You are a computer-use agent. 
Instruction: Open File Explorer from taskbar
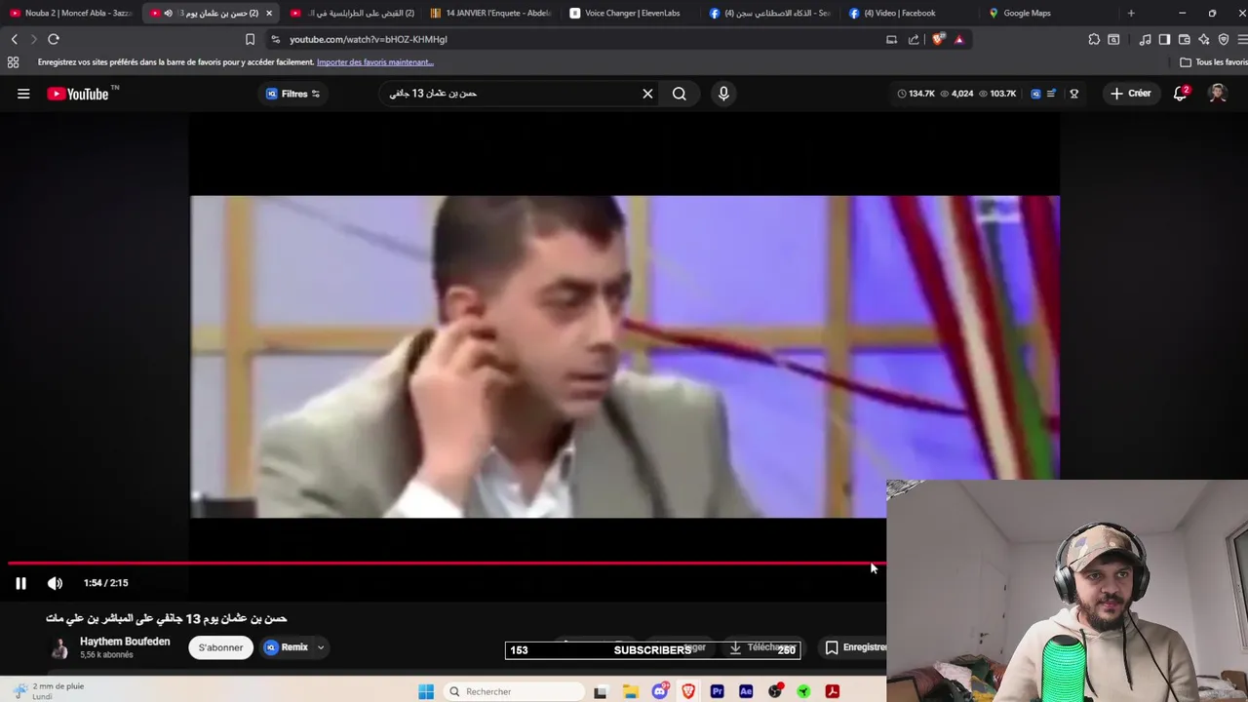(x=631, y=692)
